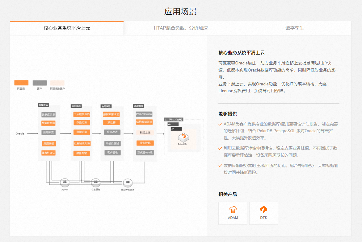Click the 数据传输服务 circle icon

[x=128, y=183]
